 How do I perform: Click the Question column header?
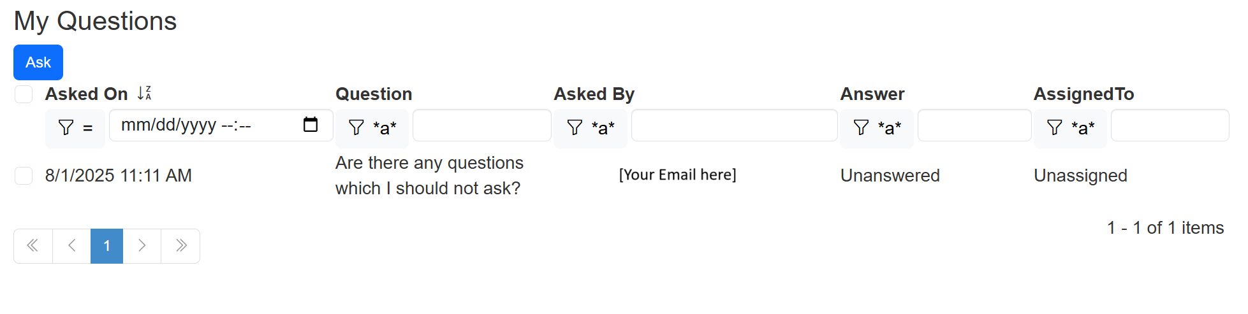[374, 94]
